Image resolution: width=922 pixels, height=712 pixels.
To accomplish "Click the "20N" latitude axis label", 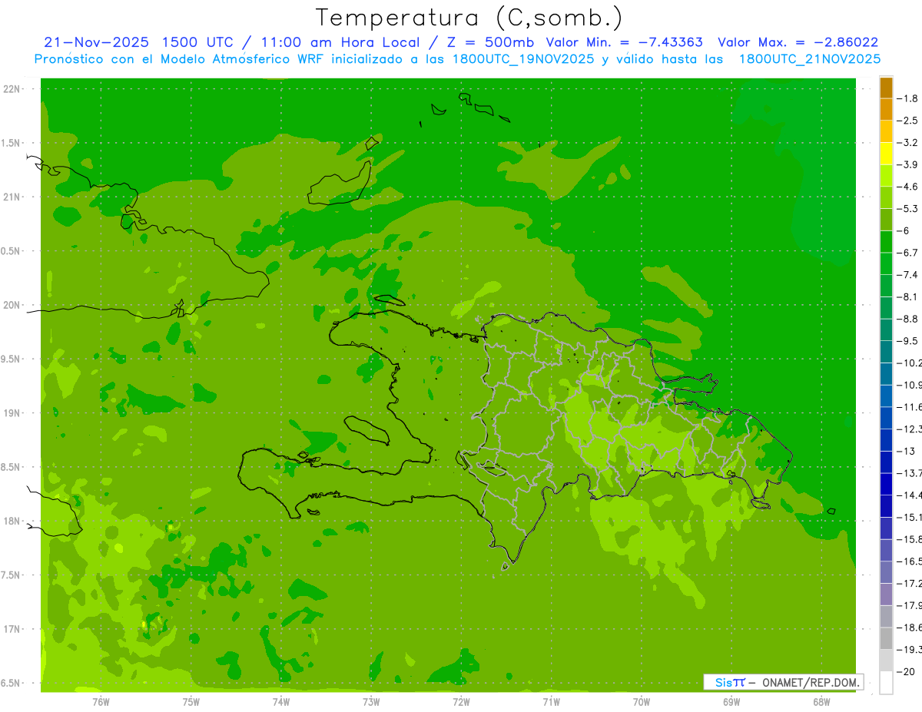I will 12,305.
